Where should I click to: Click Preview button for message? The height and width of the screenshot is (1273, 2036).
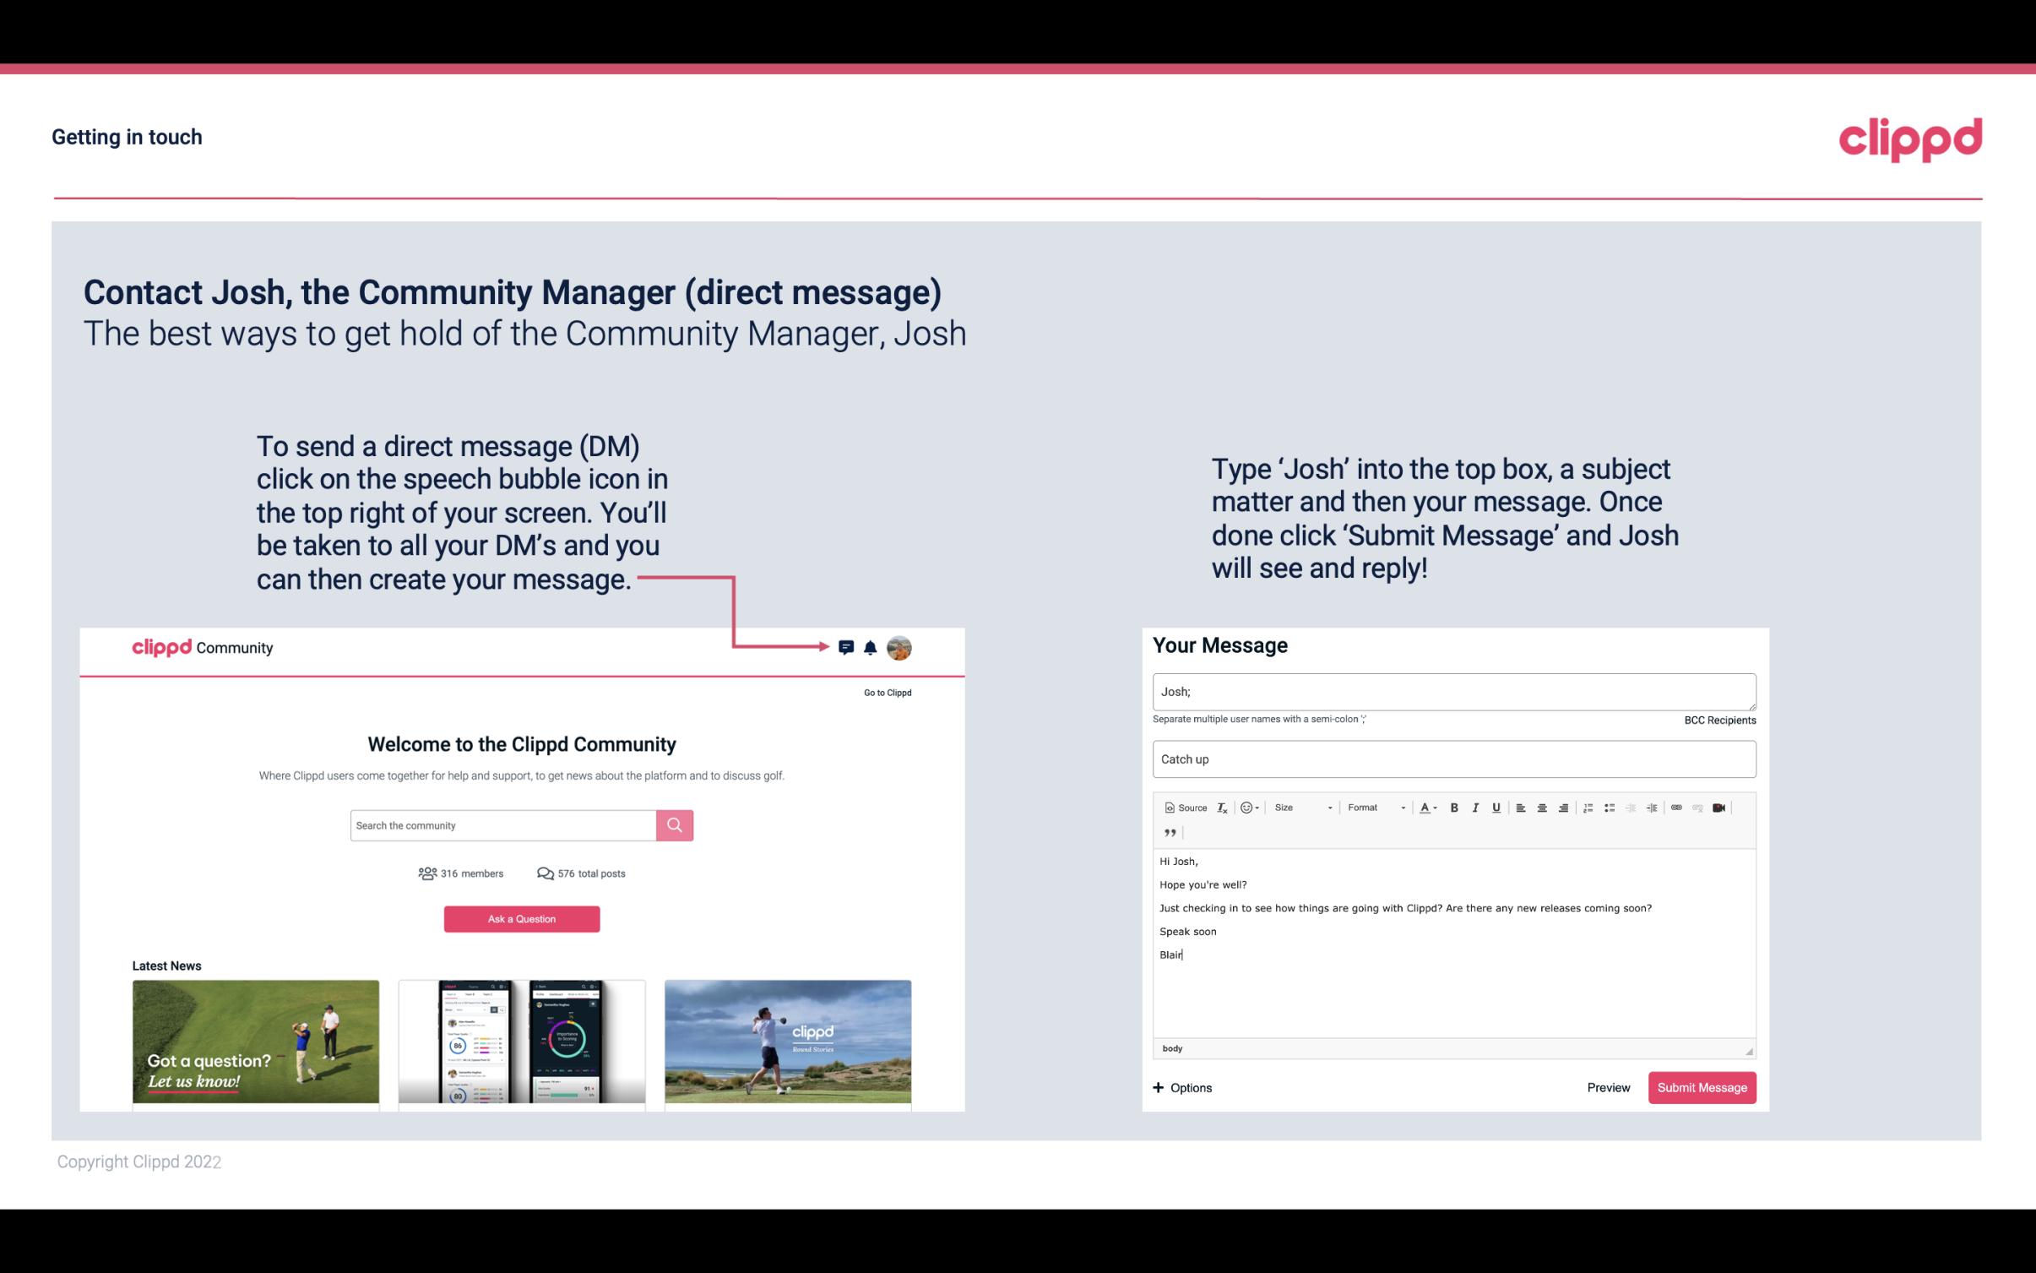(1608, 1087)
